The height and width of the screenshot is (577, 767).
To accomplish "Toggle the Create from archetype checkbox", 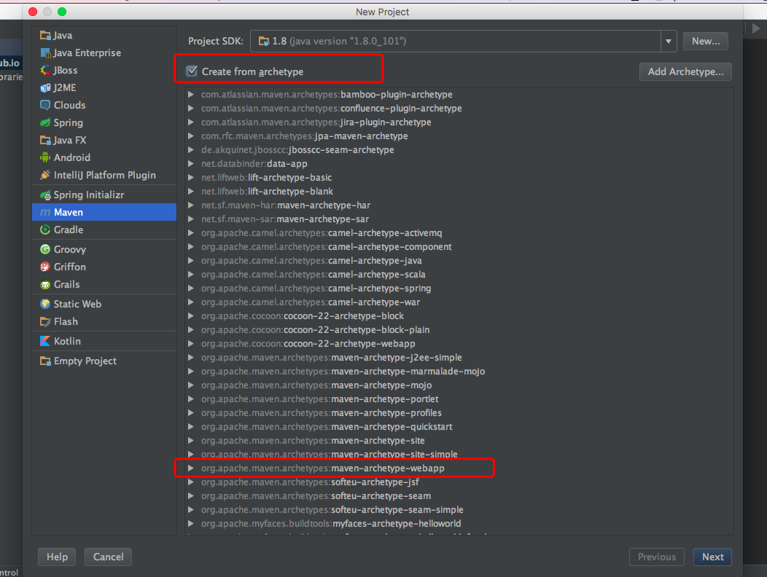I will [192, 71].
